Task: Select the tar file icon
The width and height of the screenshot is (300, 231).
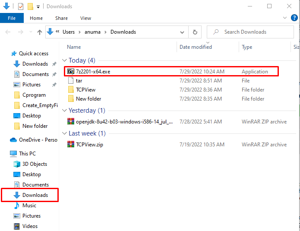Action: point(71,81)
